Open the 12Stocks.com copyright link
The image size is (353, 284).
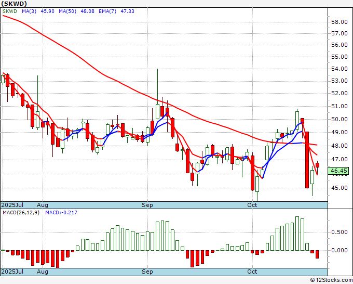click(331, 280)
